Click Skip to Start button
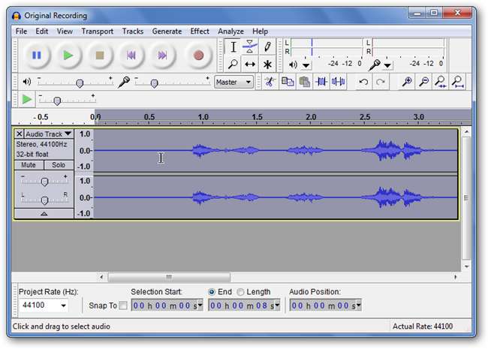The image size is (488, 349). (131, 55)
